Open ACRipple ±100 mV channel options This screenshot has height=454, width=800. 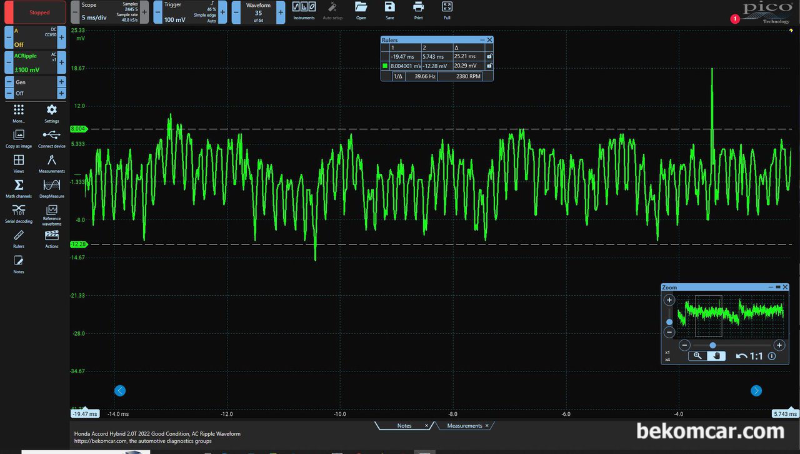click(35, 63)
